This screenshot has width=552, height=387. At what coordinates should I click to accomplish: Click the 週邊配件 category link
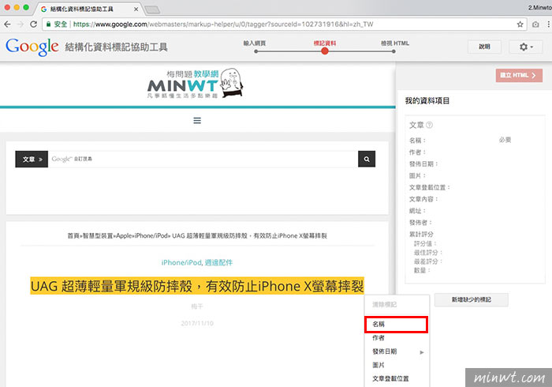pyautogui.click(x=218, y=262)
